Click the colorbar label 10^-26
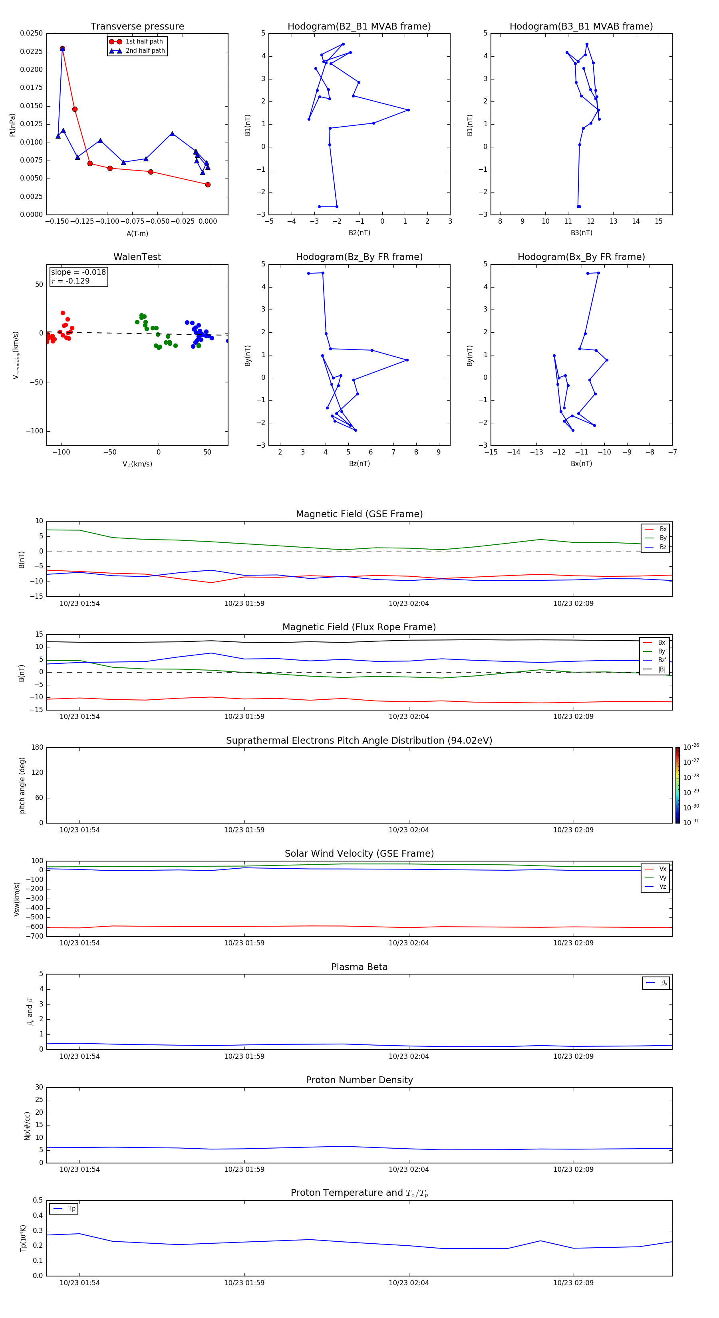This screenshot has width=719, height=1318. point(691,747)
